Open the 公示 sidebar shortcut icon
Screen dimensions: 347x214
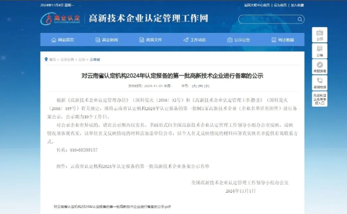point(320,35)
